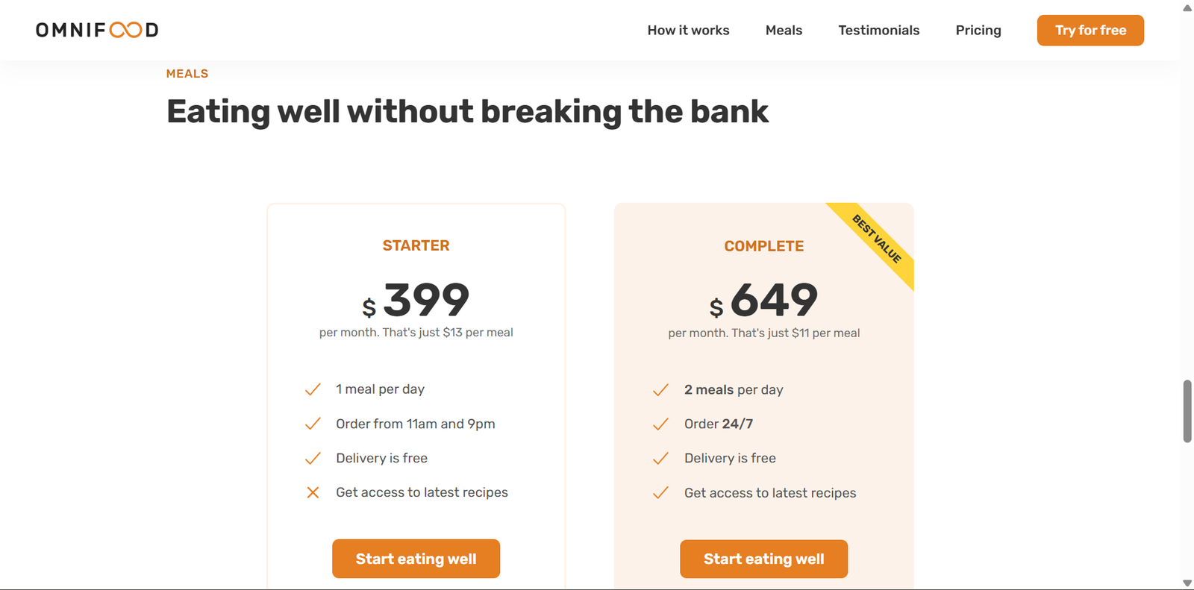The height and width of the screenshot is (590, 1194).
Task: Click Start eating well under Complete plan
Action: pos(763,559)
